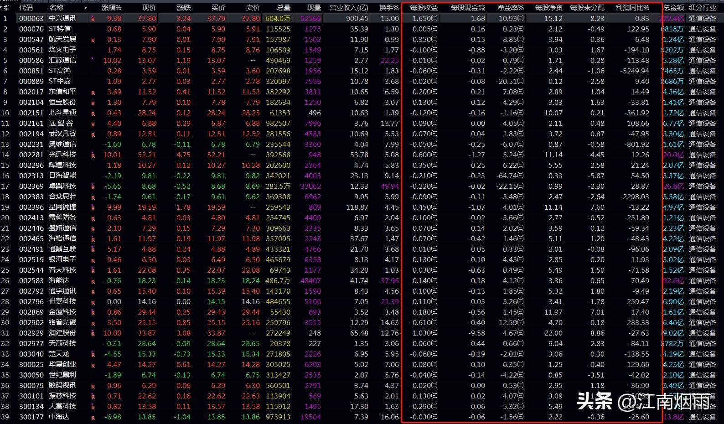Click the 卖价 column header
Screen dimensions: 724x424
(253, 8)
